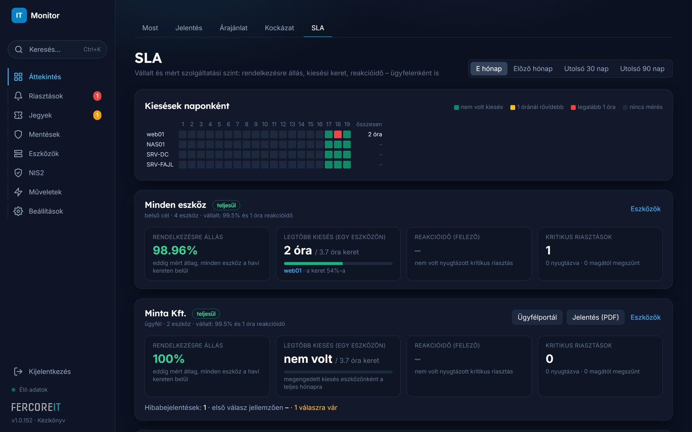Open the Jelentés tab
692x432 pixels.
189,28
